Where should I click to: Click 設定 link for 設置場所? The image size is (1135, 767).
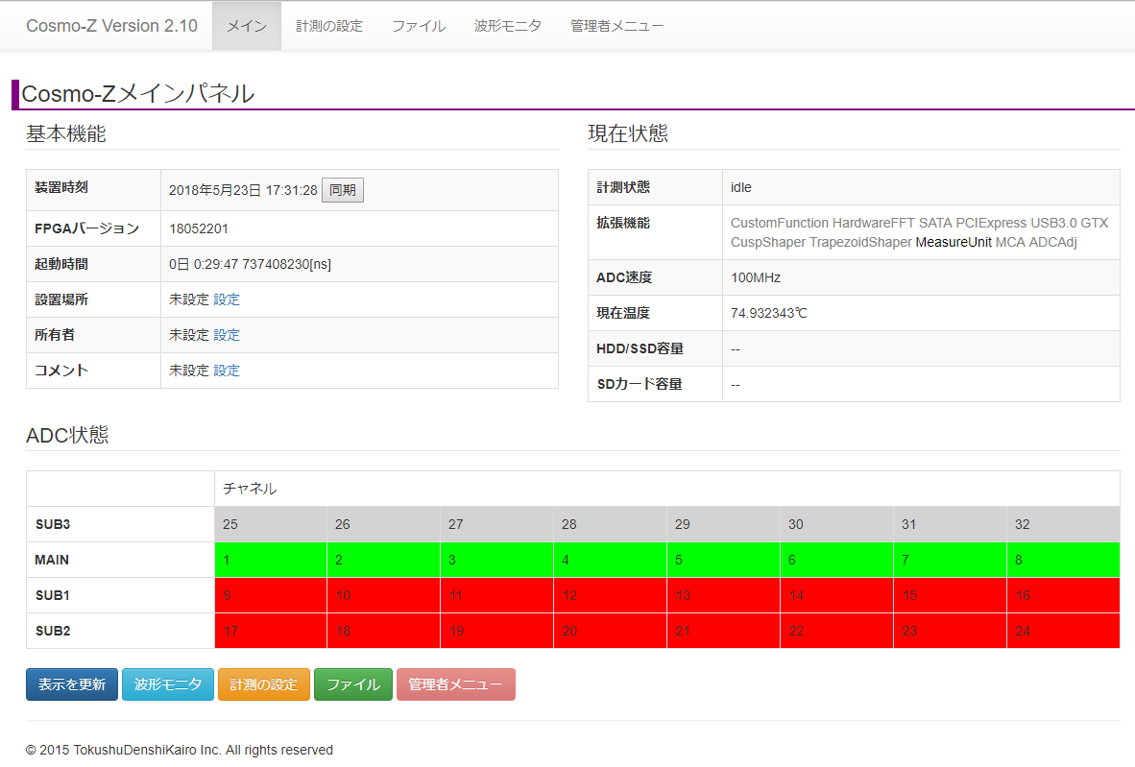tap(227, 300)
